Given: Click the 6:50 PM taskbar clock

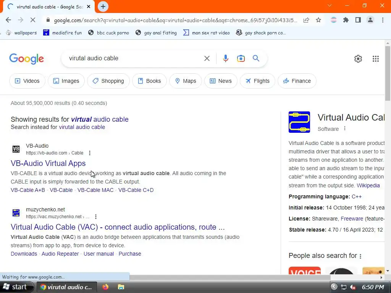Looking at the screenshot, I should pos(373,287).
